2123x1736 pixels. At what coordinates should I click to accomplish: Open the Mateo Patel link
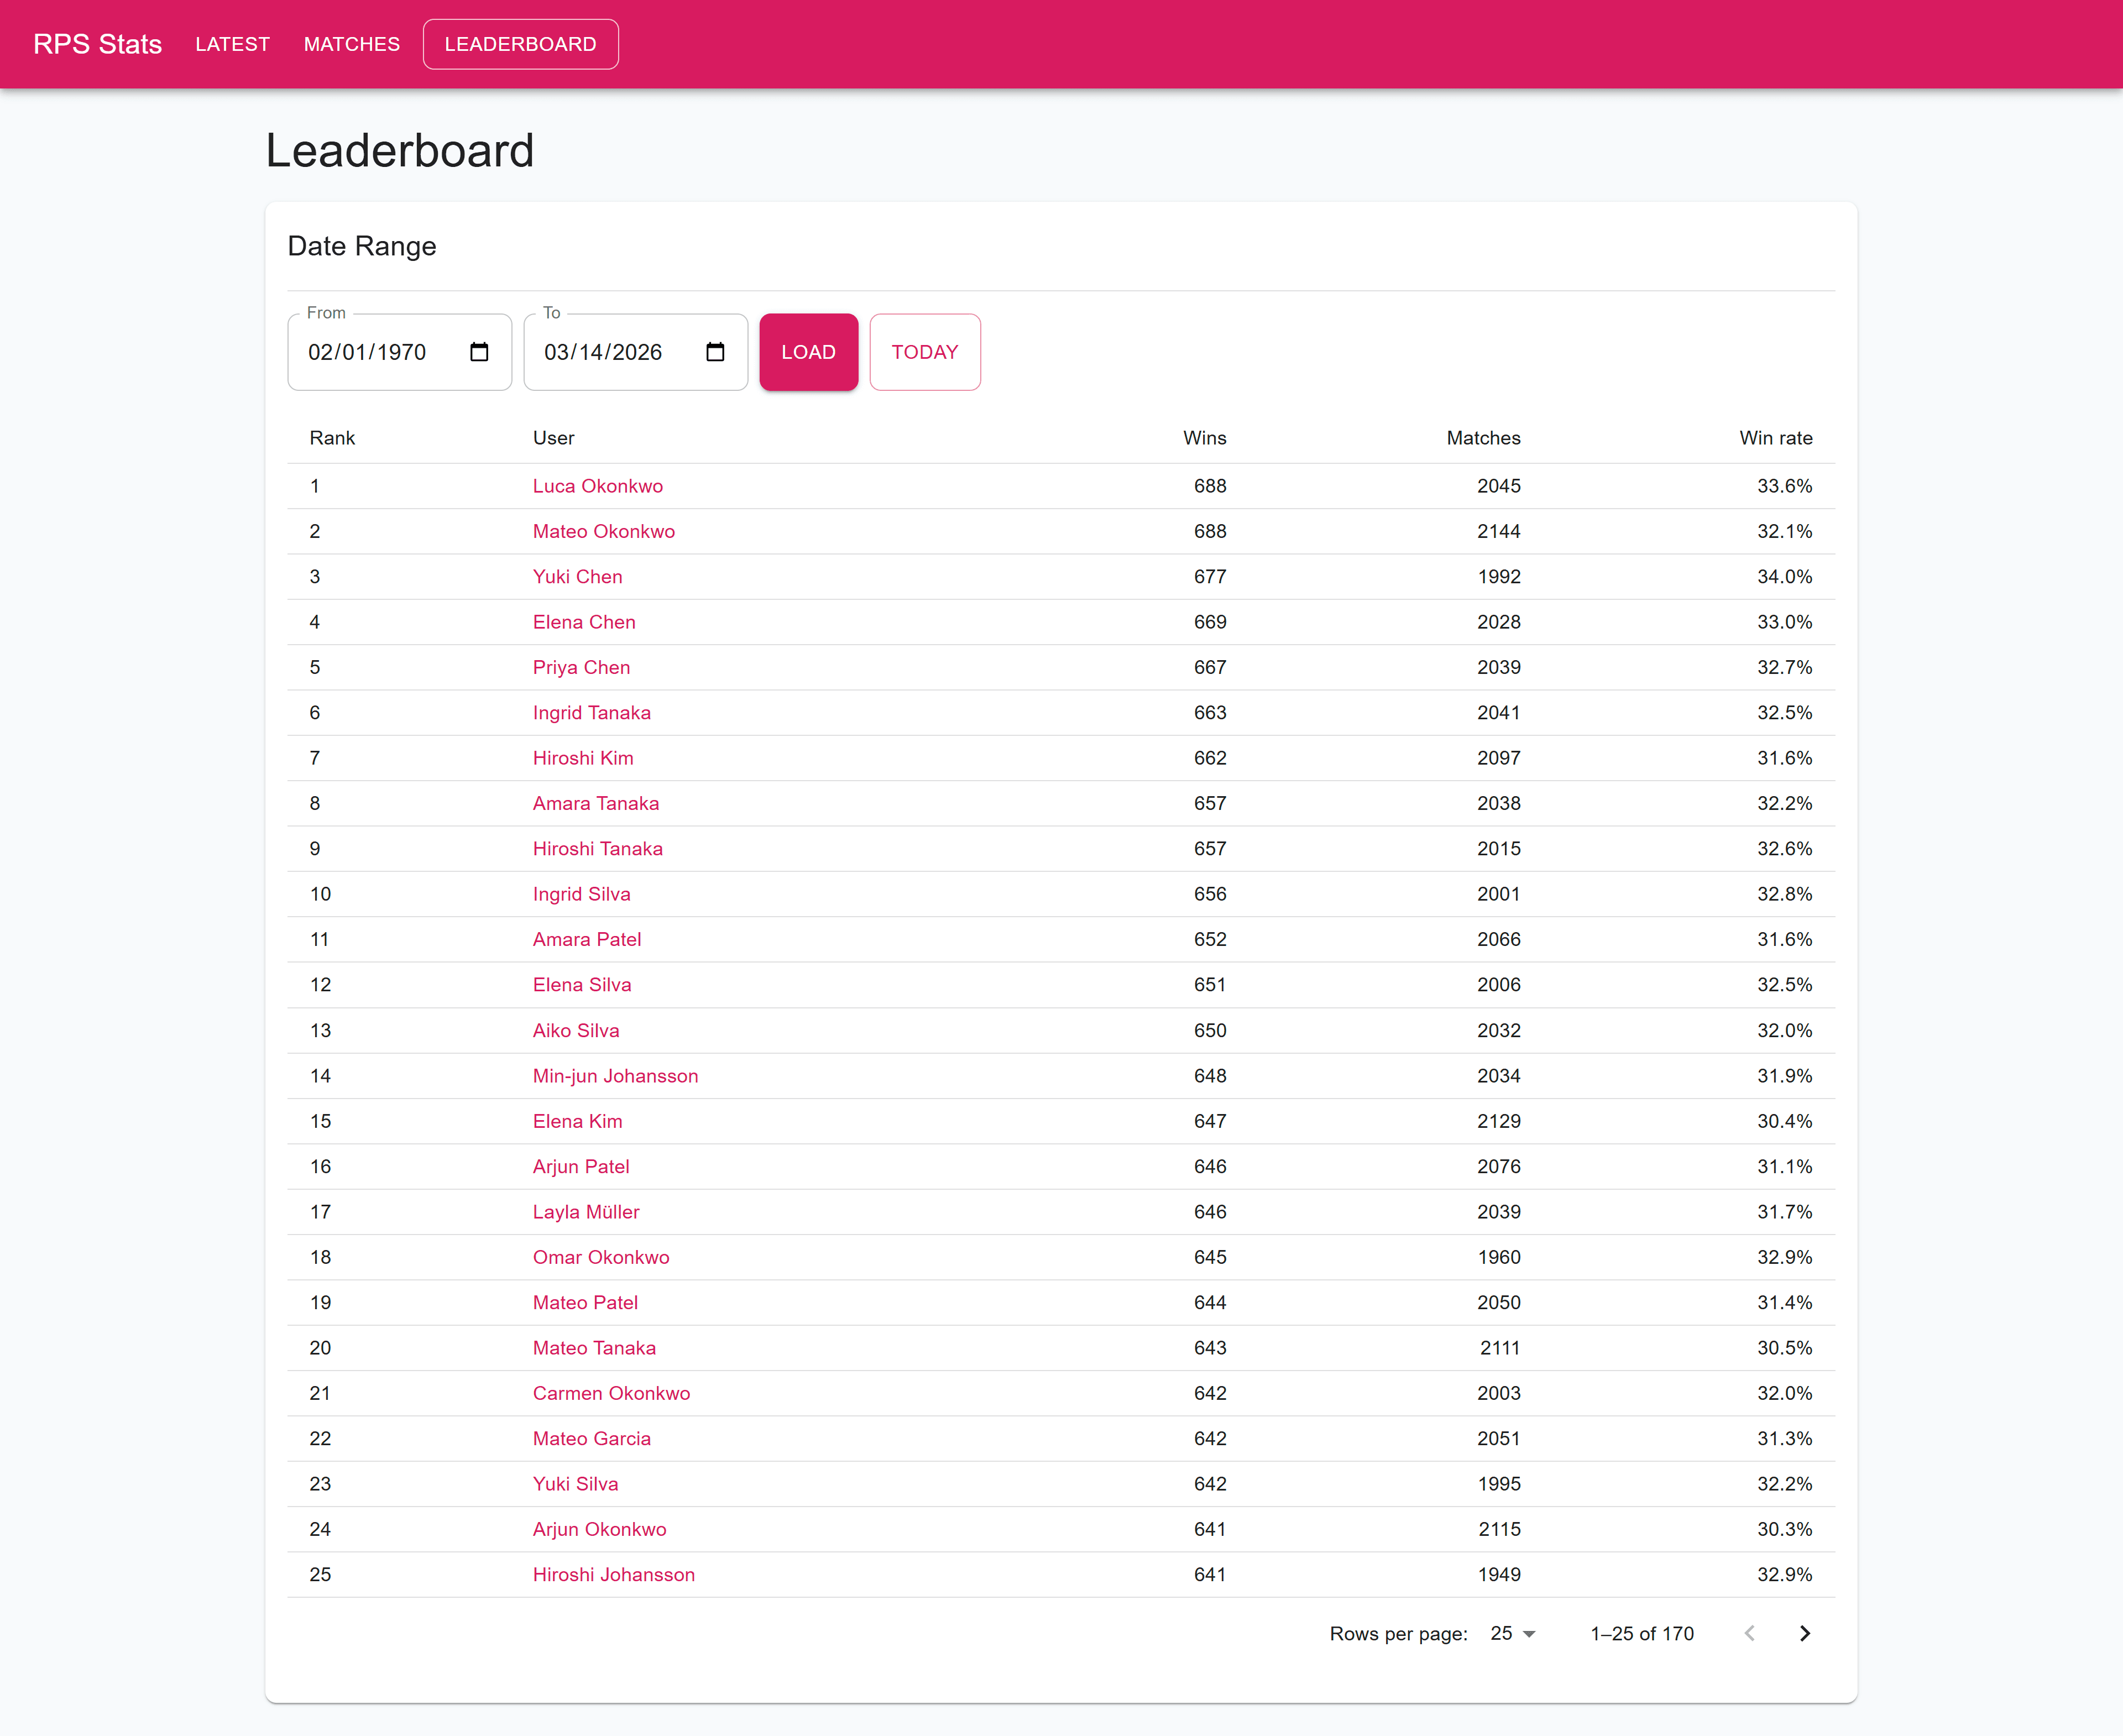(585, 1302)
